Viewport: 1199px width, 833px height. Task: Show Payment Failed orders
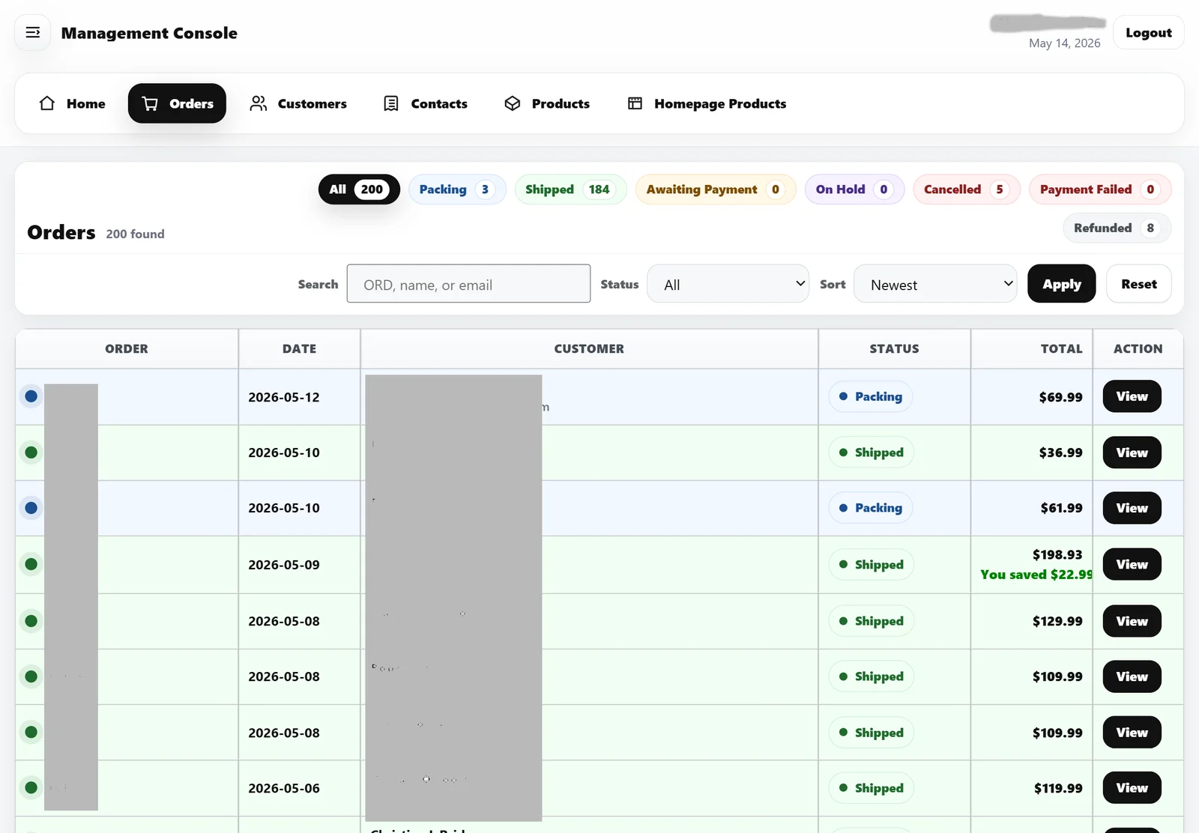point(1100,190)
